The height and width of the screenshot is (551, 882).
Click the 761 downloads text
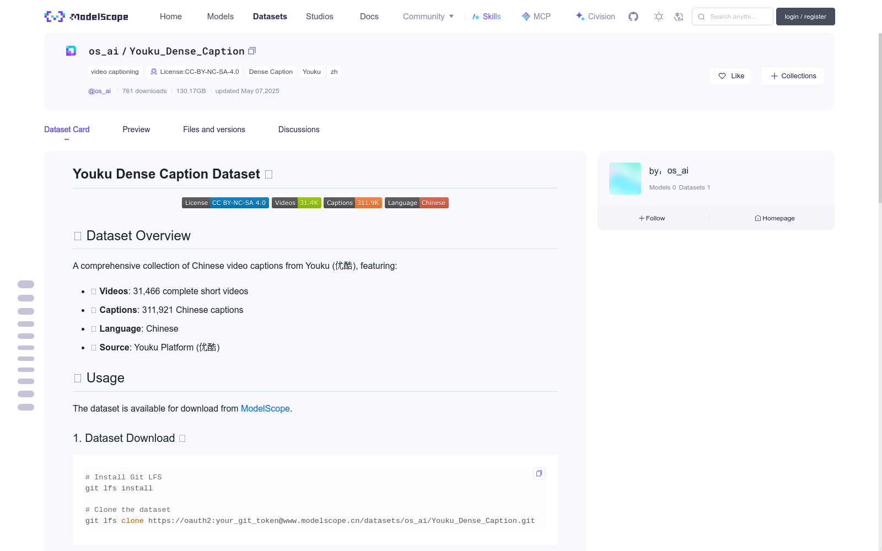(x=144, y=91)
